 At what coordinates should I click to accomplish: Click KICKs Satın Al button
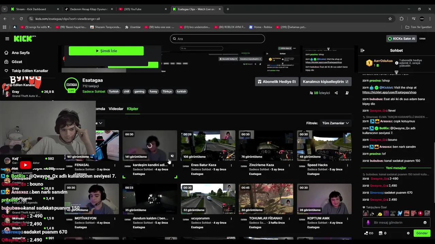click(x=401, y=39)
